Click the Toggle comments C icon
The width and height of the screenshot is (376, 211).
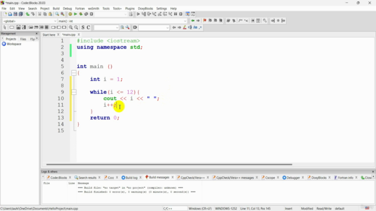tap(88, 28)
